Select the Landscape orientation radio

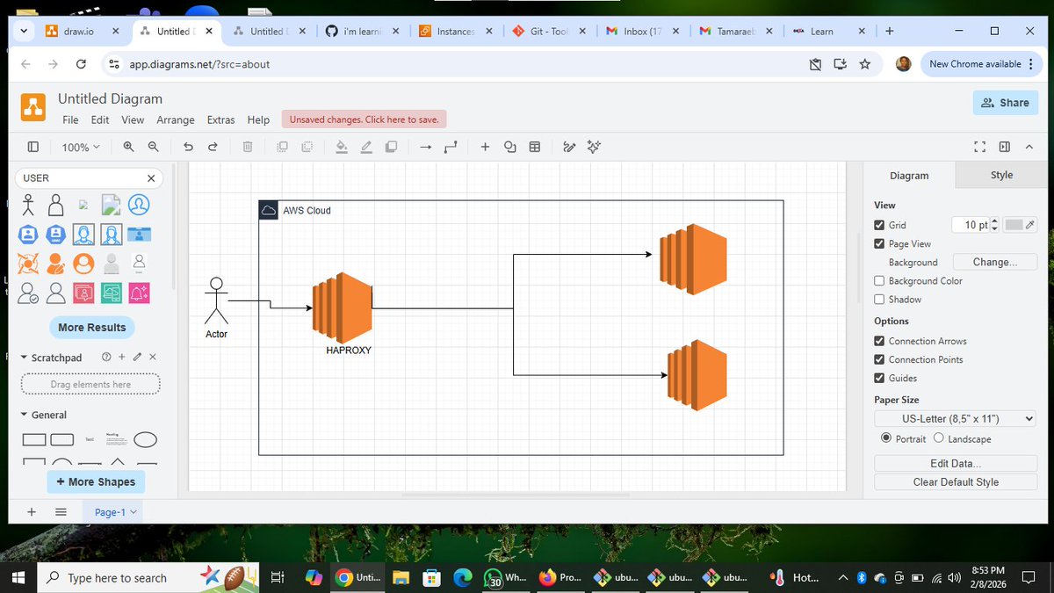[x=938, y=438]
